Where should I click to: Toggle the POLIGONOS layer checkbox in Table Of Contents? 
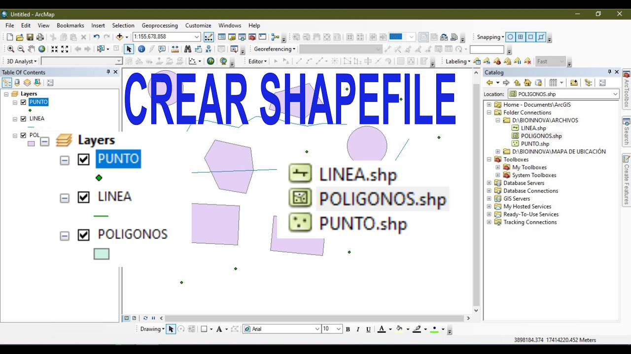coord(23,135)
